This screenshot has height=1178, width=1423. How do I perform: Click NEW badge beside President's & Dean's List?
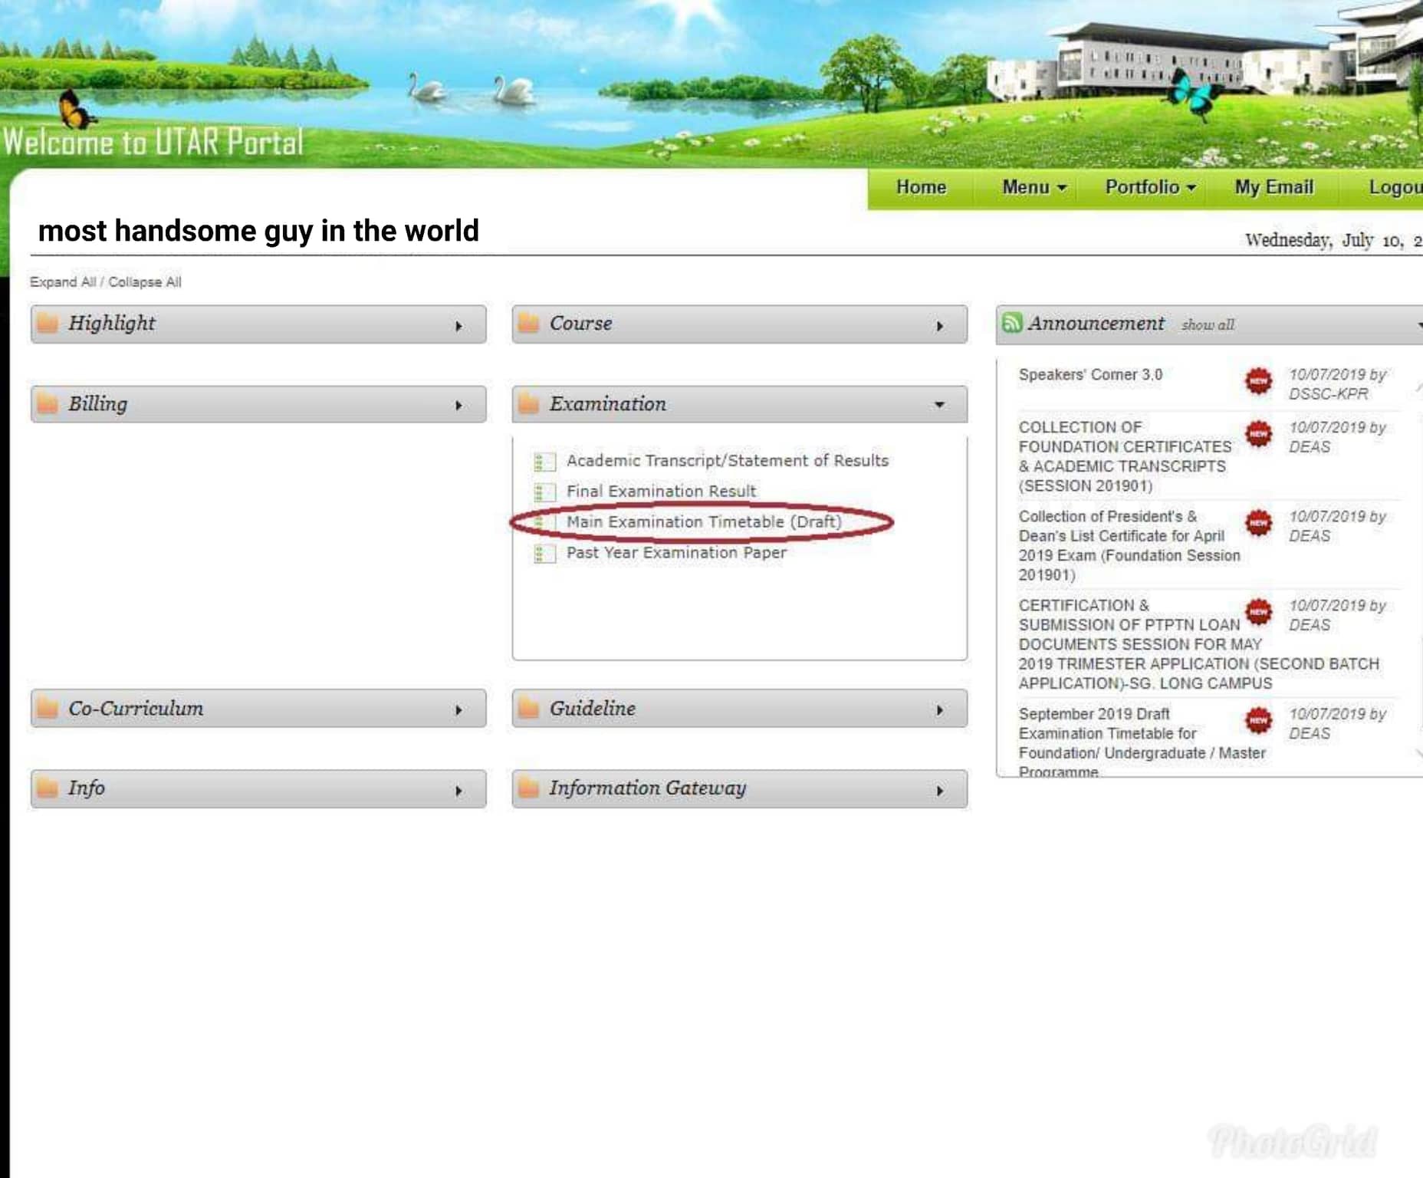pyautogui.click(x=1258, y=522)
